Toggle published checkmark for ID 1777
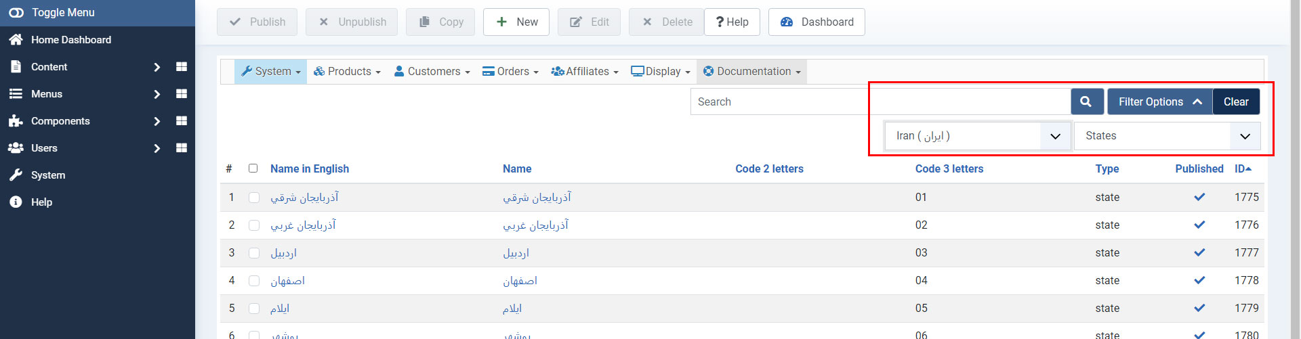Screen dimensions: 1301x339 (1199, 252)
